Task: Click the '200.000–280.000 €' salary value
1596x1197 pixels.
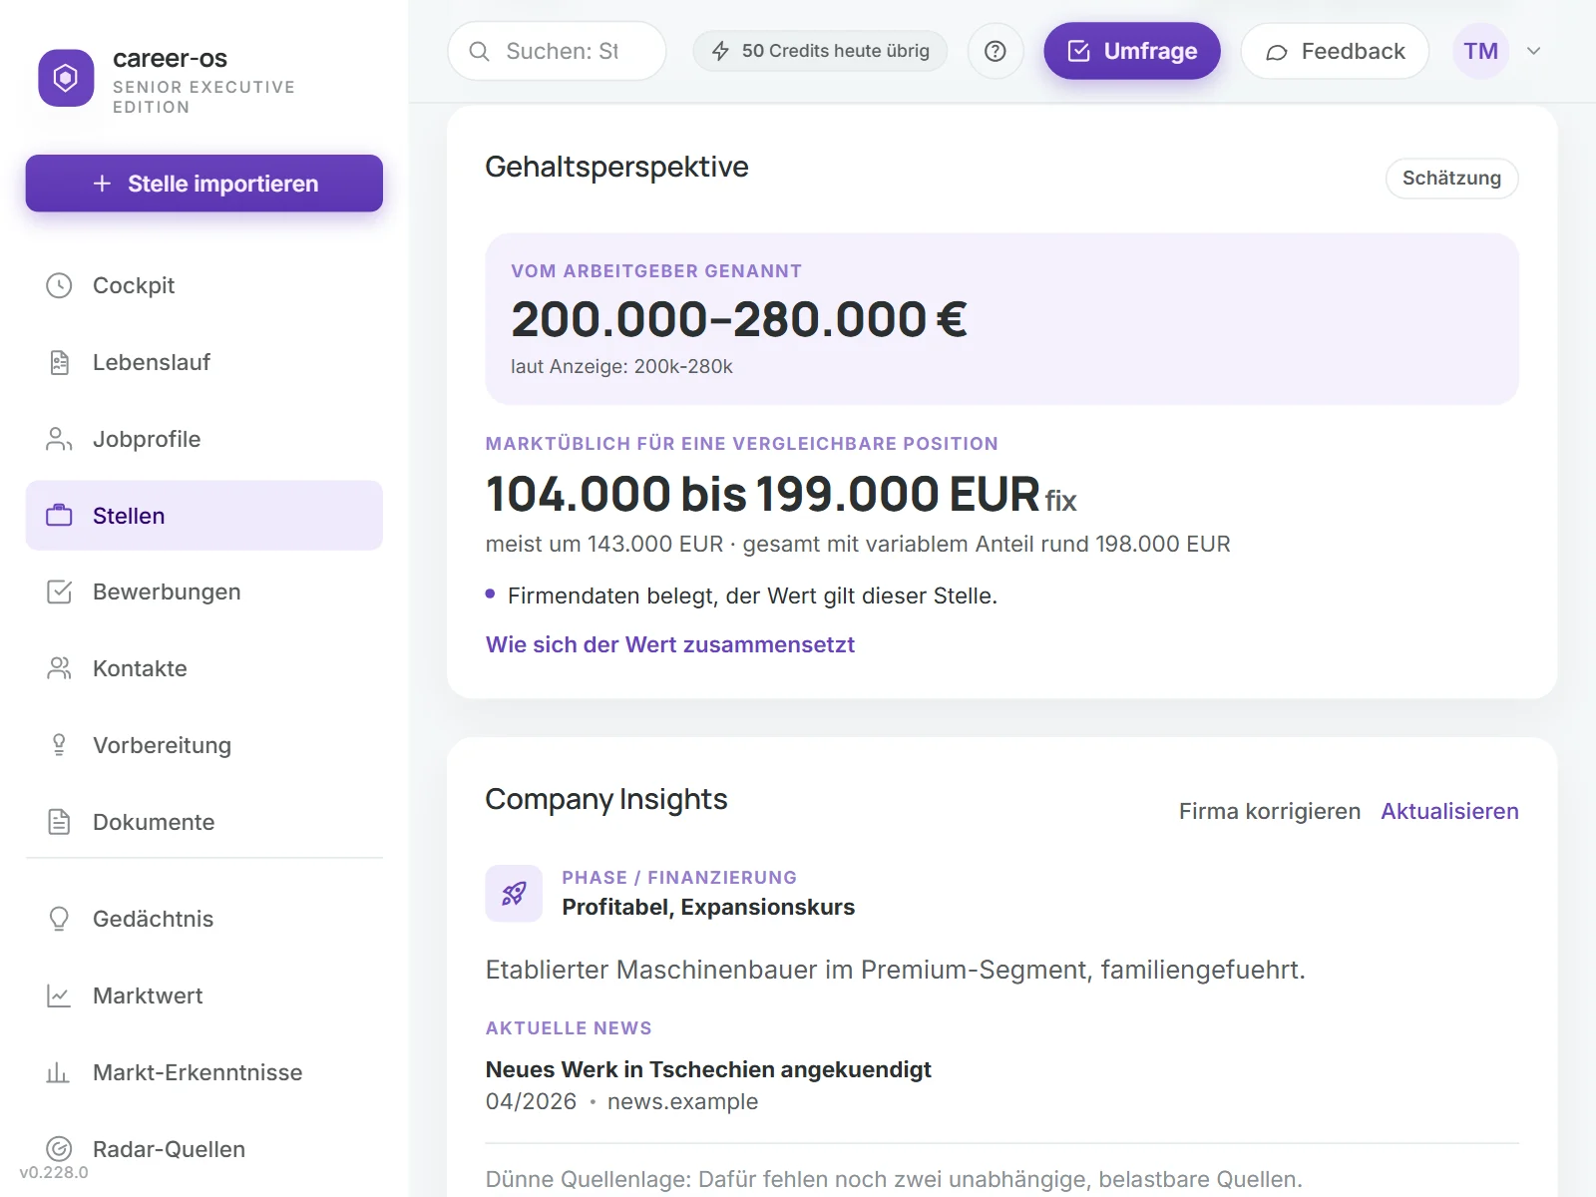Action: coord(739,319)
